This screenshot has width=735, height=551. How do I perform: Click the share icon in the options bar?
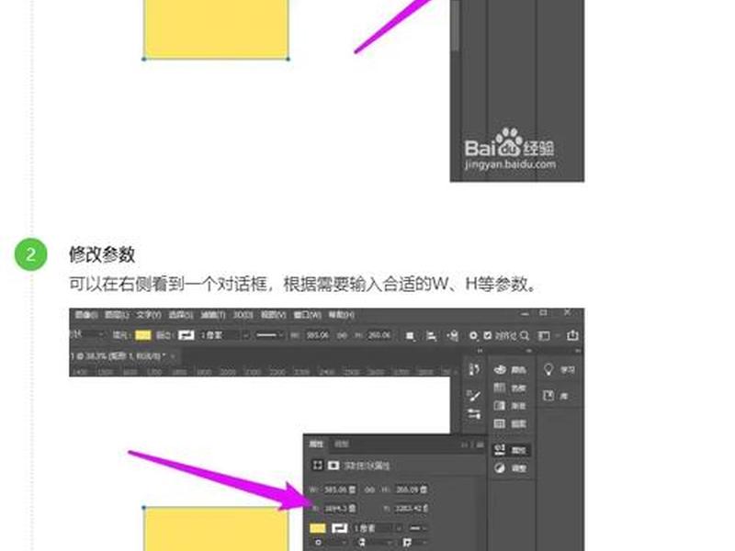572,335
